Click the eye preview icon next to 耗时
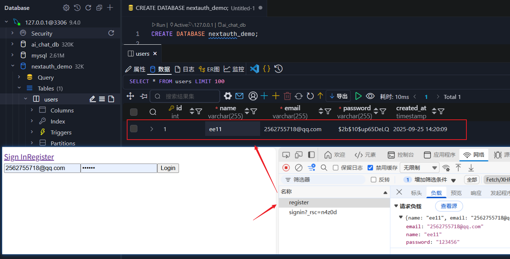The height and width of the screenshot is (259, 510). pyautogui.click(x=370, y=96)
